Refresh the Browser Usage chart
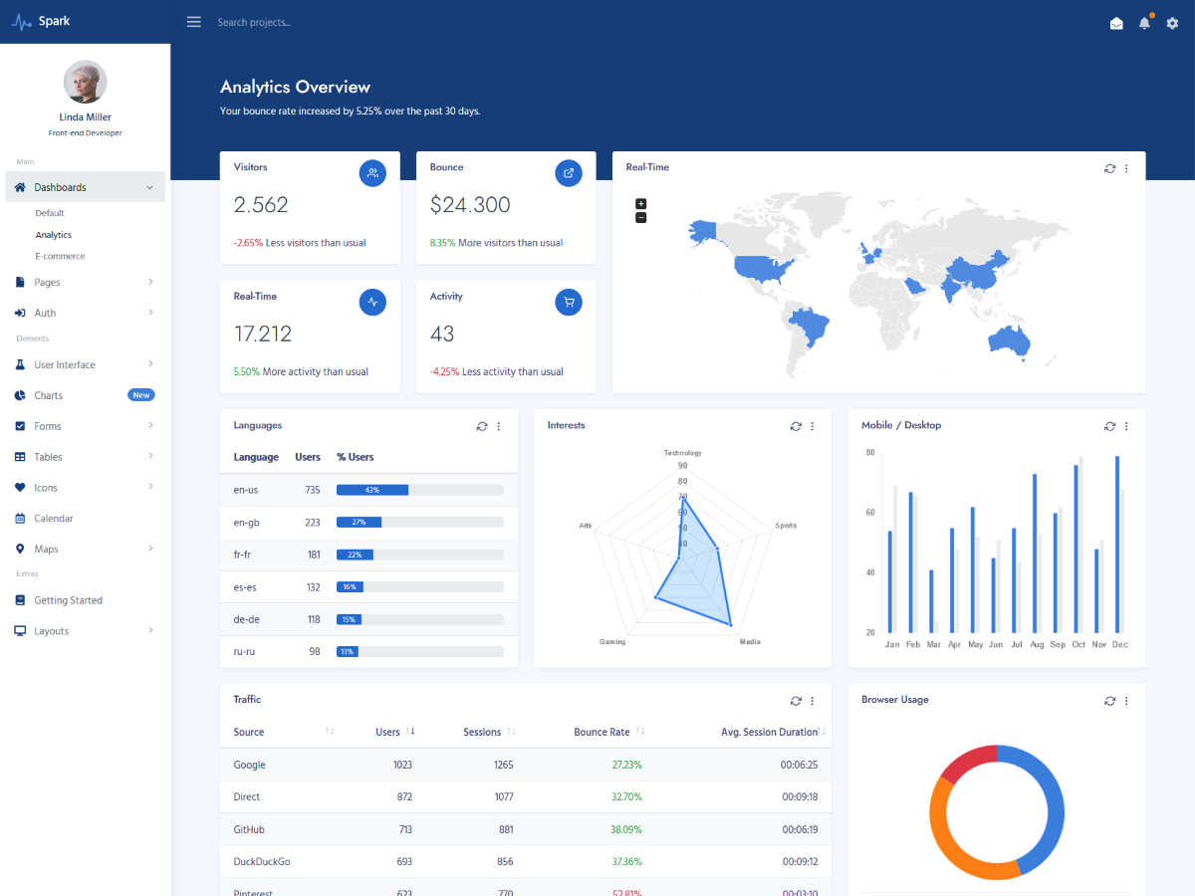This screenshot has width=1195, height=896. point(1109,700)
